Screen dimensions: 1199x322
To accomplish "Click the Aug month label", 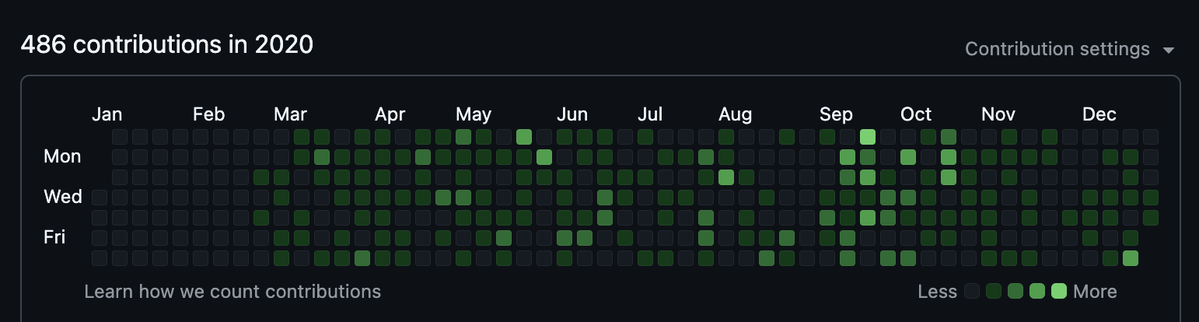I will (736, 115).
